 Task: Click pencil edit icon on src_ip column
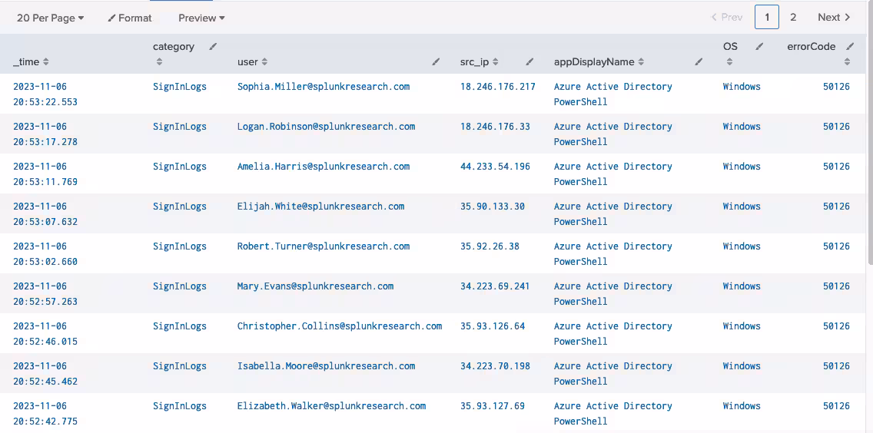(x=529, y=62)
